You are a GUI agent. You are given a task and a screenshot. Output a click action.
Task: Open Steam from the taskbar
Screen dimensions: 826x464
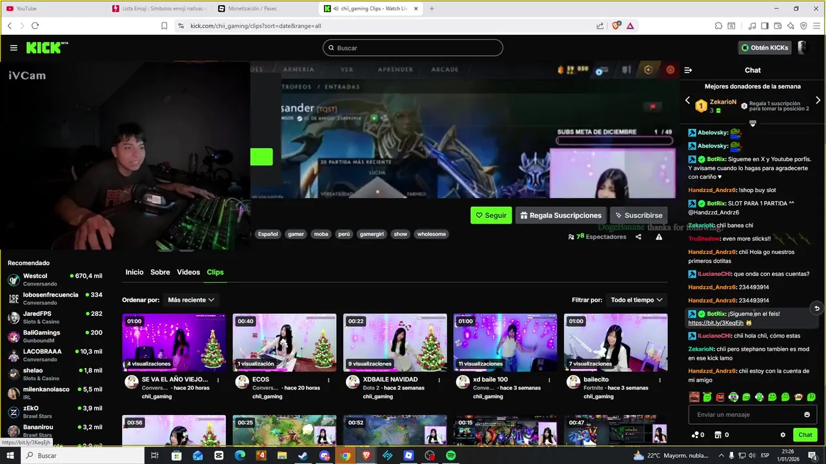[x=303, y=456]
